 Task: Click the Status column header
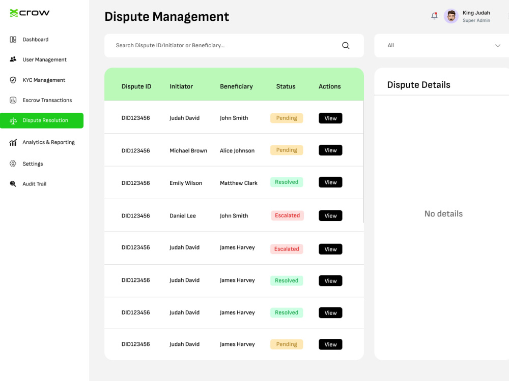(286, 86)
